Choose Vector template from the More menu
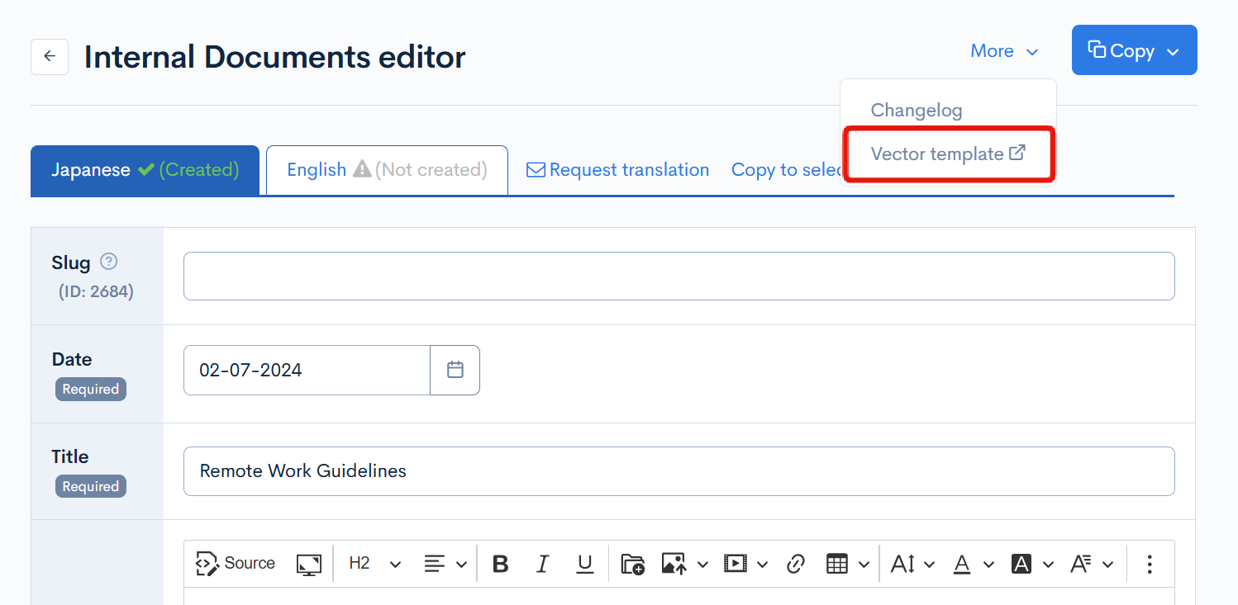 pyautogui.click(x=947, y=154)
